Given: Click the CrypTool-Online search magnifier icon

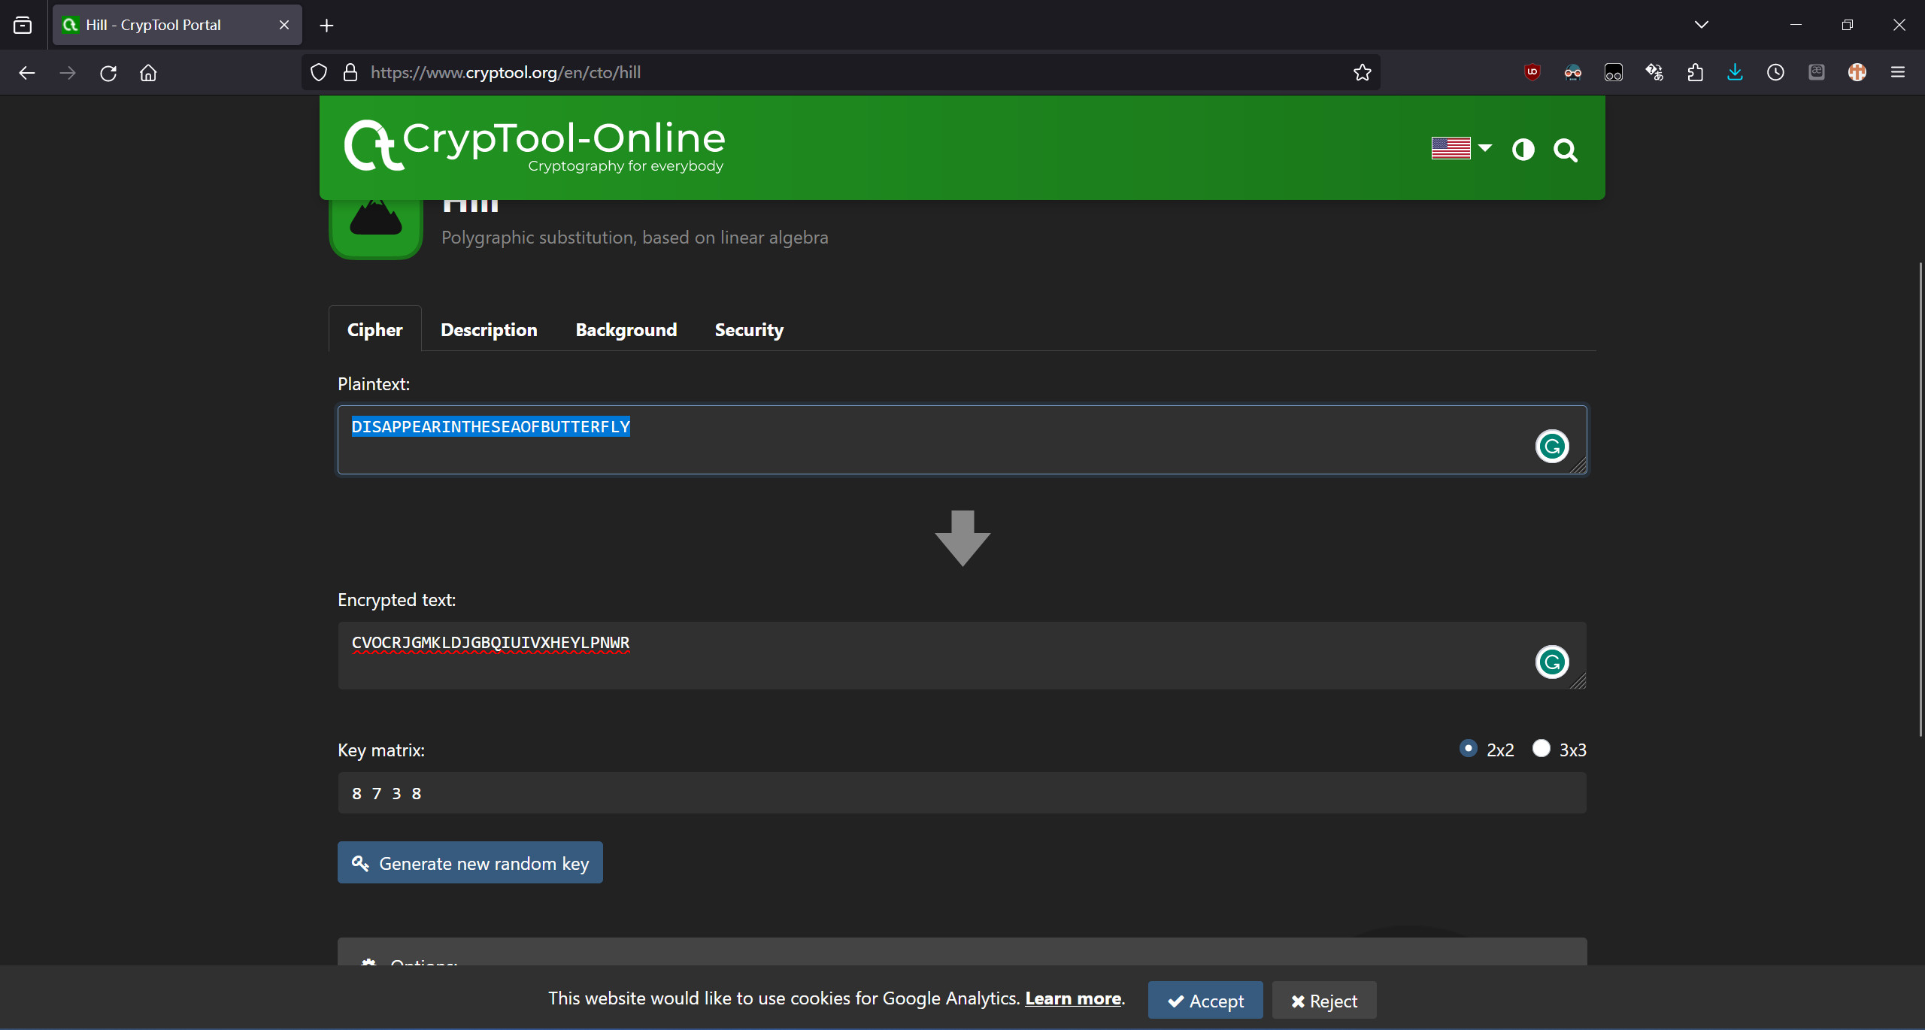Looking at the screenshot, I should tap(1566, 150).
